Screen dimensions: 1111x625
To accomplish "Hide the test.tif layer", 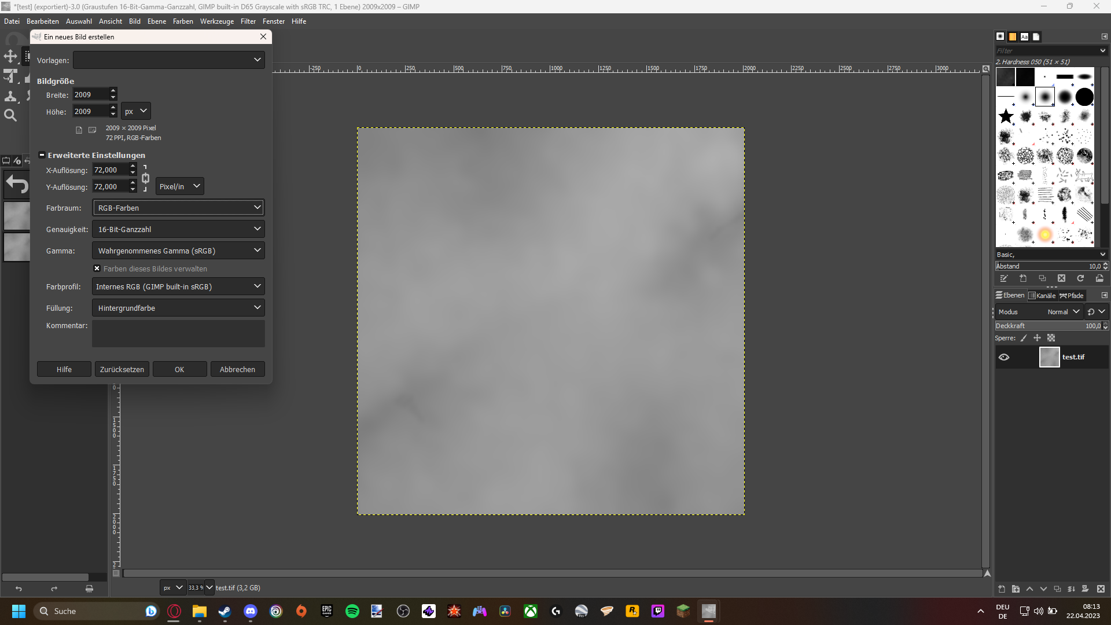I will [x=1004, y=357].
